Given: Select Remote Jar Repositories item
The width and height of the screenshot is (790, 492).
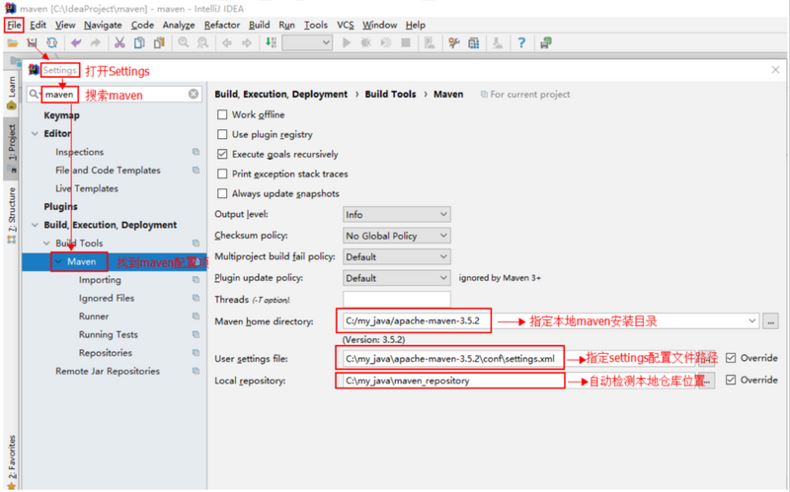Looking at the screenshot, I should coord(108,371).
